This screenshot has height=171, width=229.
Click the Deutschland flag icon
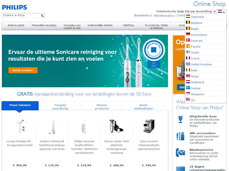click(188, 34)
